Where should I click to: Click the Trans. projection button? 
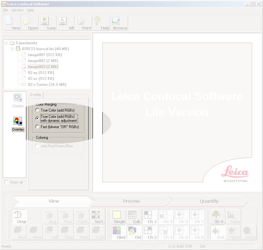pyautogui.click(x=82, y=217)
